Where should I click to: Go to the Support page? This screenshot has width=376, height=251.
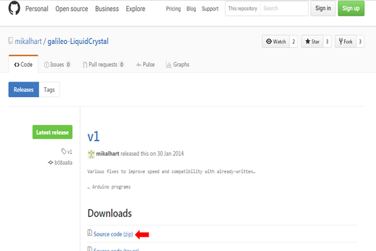coord(210,9)
